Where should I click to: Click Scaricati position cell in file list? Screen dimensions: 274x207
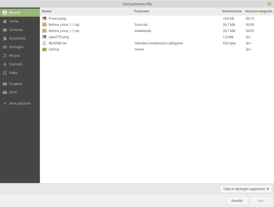[x=141, y=25]
